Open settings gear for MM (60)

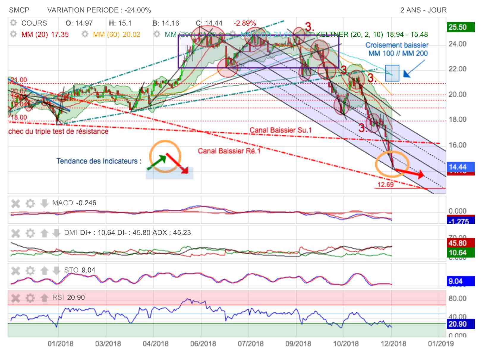tap(85, 34)
